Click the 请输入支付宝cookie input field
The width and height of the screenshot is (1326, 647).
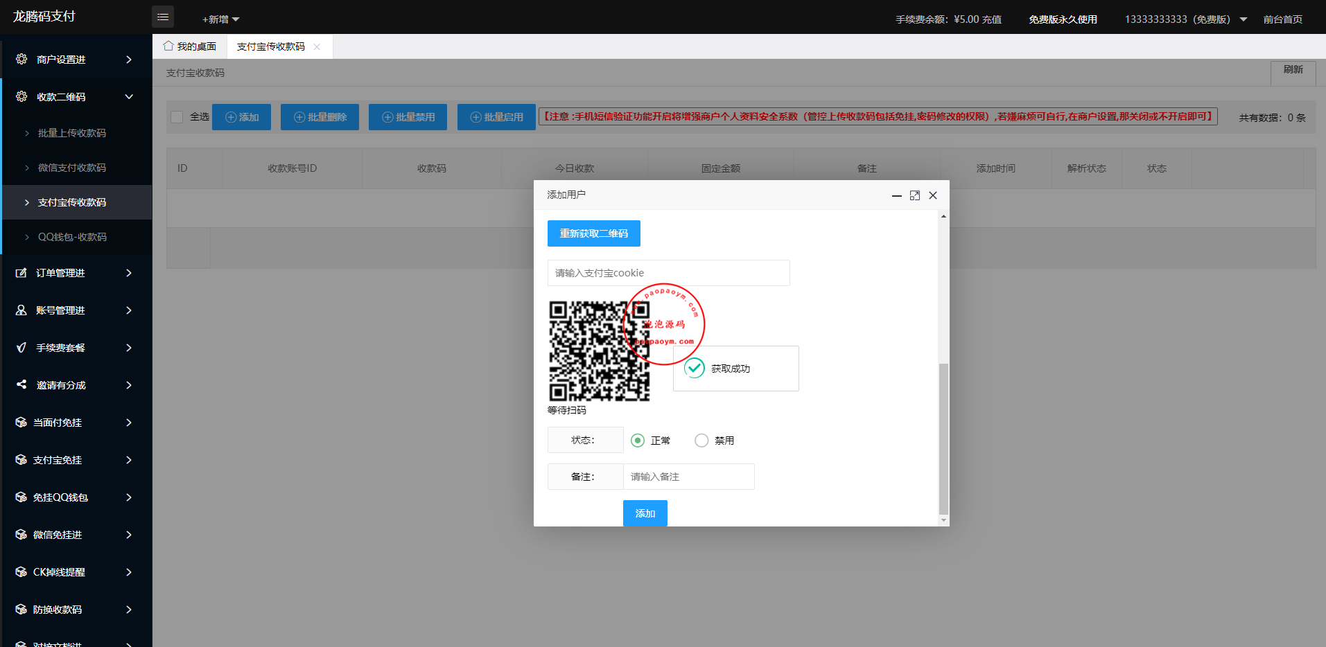(668, 273)
